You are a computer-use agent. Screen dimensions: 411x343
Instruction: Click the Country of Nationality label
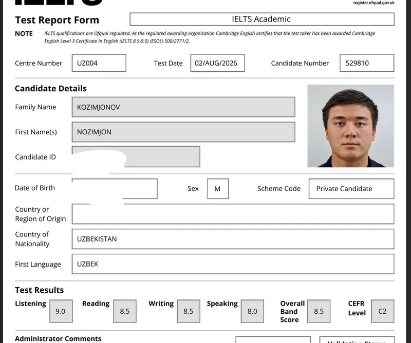32,239
